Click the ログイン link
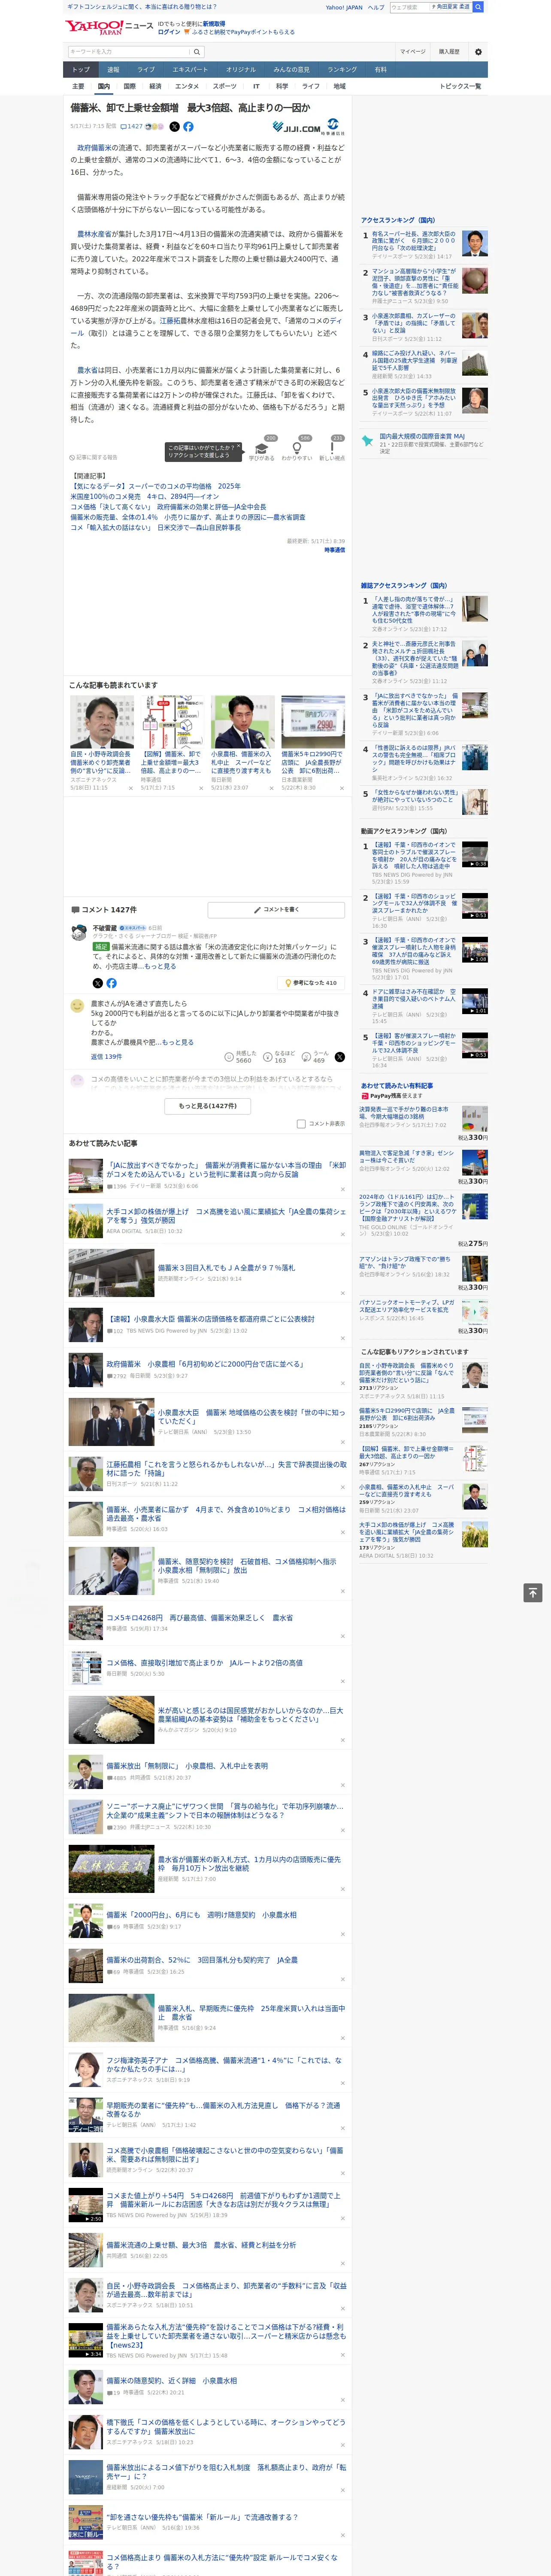Image resolution: width=551 pixels, height=2576 pixels. 169,32
